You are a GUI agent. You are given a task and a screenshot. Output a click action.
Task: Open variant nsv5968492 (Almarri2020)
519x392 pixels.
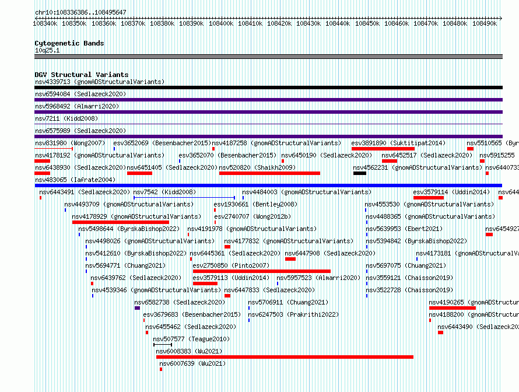(x=77, y=106)
